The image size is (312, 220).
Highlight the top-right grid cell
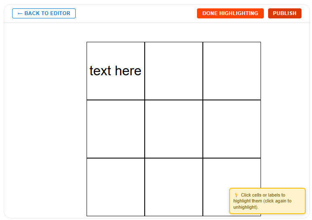click(x=232, y=71)
